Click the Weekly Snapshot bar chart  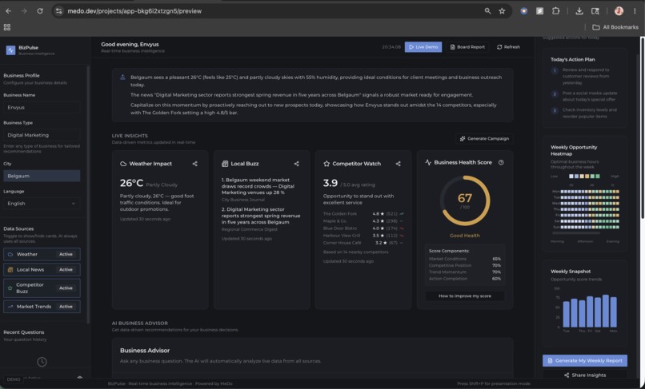(x=585, y=309)
